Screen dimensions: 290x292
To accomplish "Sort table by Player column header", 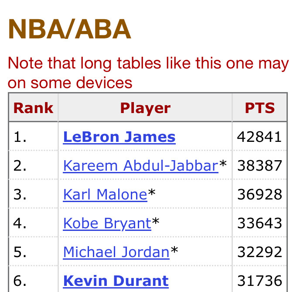I will tap(145, 108).
